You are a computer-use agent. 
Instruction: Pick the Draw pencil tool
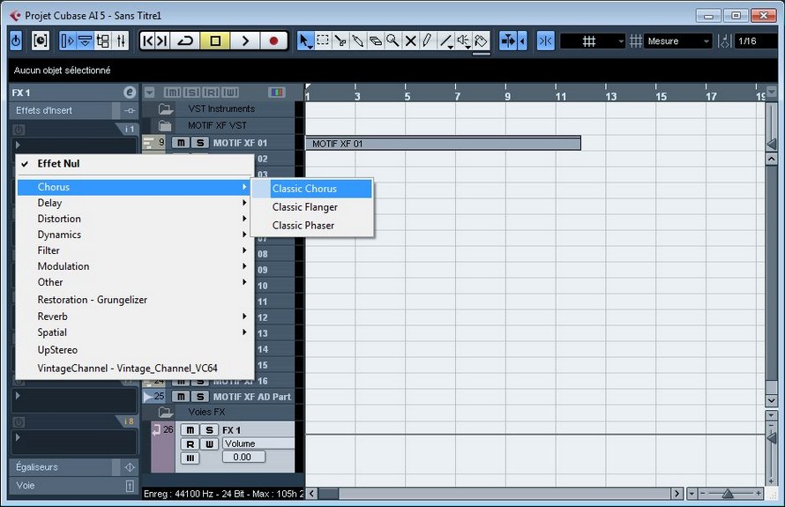(x=427, y=41)
